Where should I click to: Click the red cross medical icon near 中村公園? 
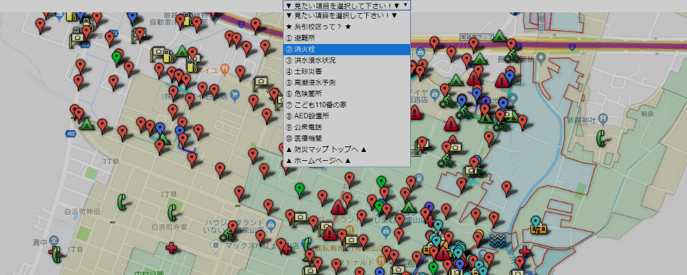[171, 247]
